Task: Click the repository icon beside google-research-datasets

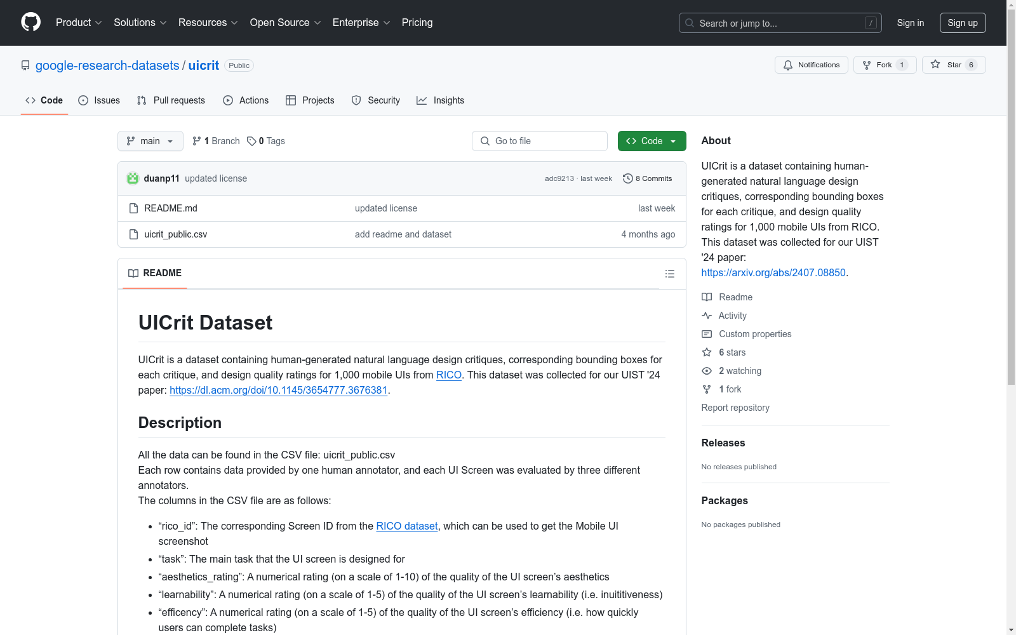Action: 25,65
